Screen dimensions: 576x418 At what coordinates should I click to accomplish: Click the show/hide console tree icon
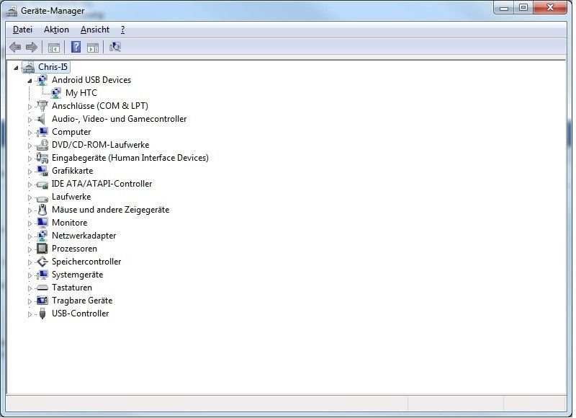[x=53, y=48]
